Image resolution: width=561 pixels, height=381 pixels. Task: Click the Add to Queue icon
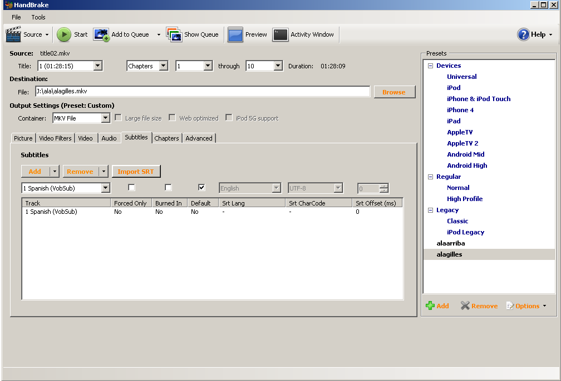[x=101, y=34]
